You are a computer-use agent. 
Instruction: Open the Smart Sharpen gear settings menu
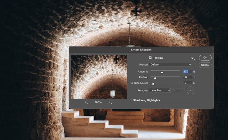(193, 58)
